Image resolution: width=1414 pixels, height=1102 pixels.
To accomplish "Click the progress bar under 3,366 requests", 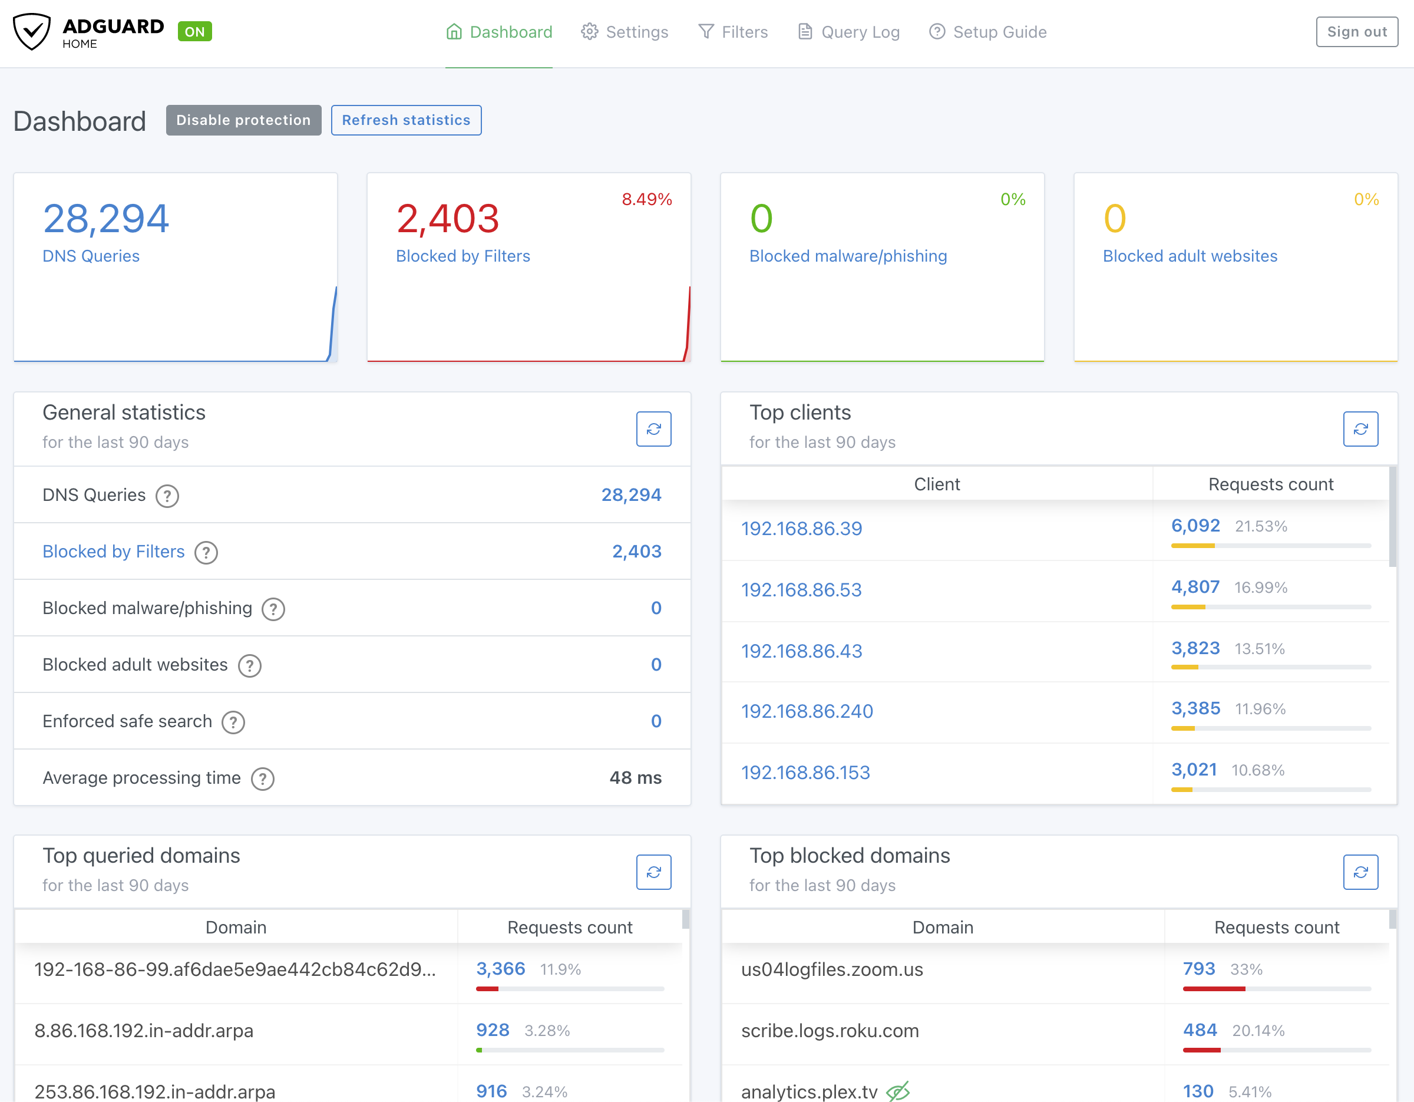I will point(570,989).
